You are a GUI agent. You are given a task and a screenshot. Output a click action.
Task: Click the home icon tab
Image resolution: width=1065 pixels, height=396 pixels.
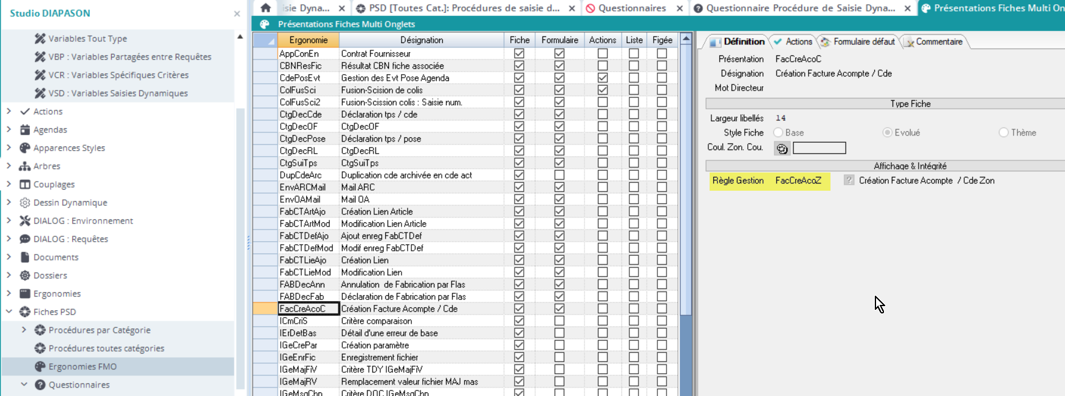pos(265,8)
